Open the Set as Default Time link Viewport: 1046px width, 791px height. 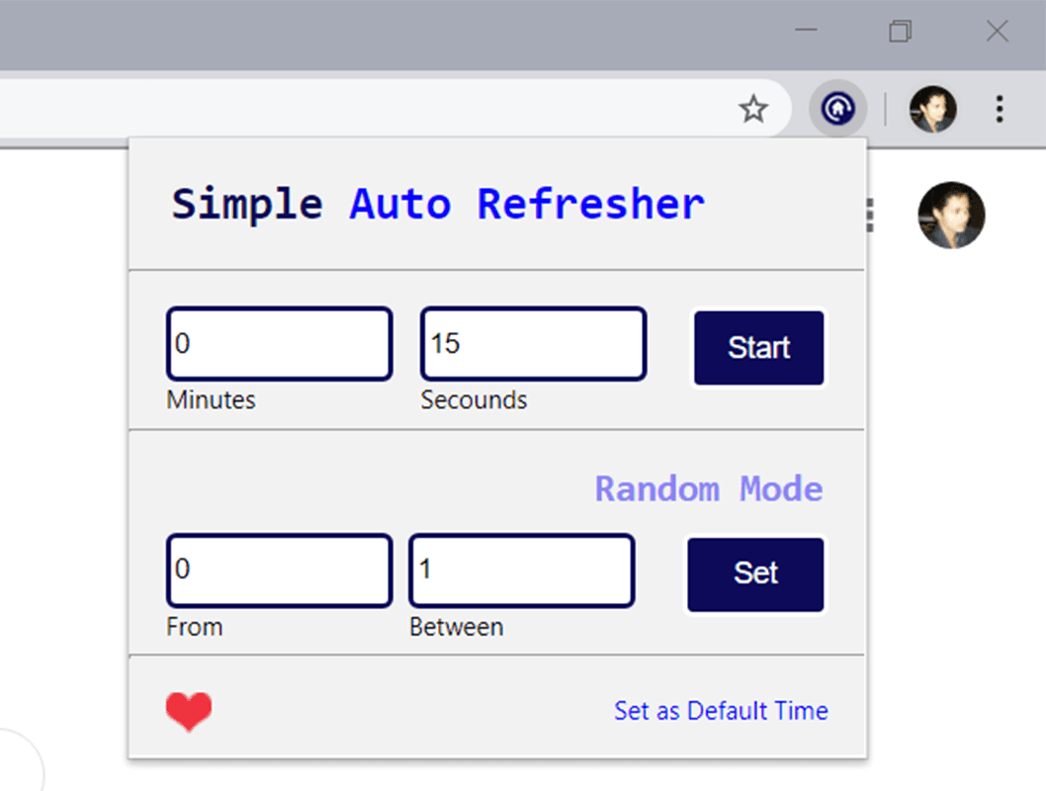(x=720, y=710)
